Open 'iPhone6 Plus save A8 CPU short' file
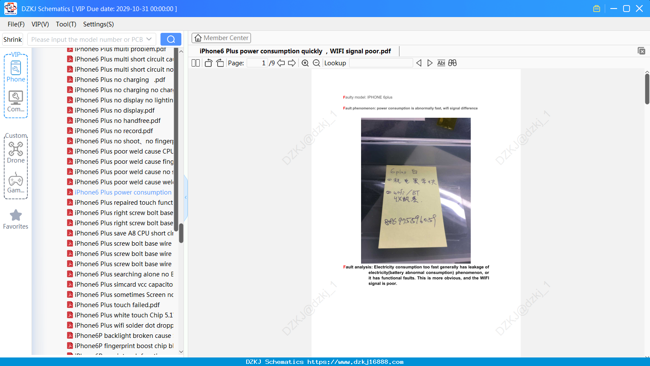Viewport: 650px width, 366px height. (x=120, y=233)
